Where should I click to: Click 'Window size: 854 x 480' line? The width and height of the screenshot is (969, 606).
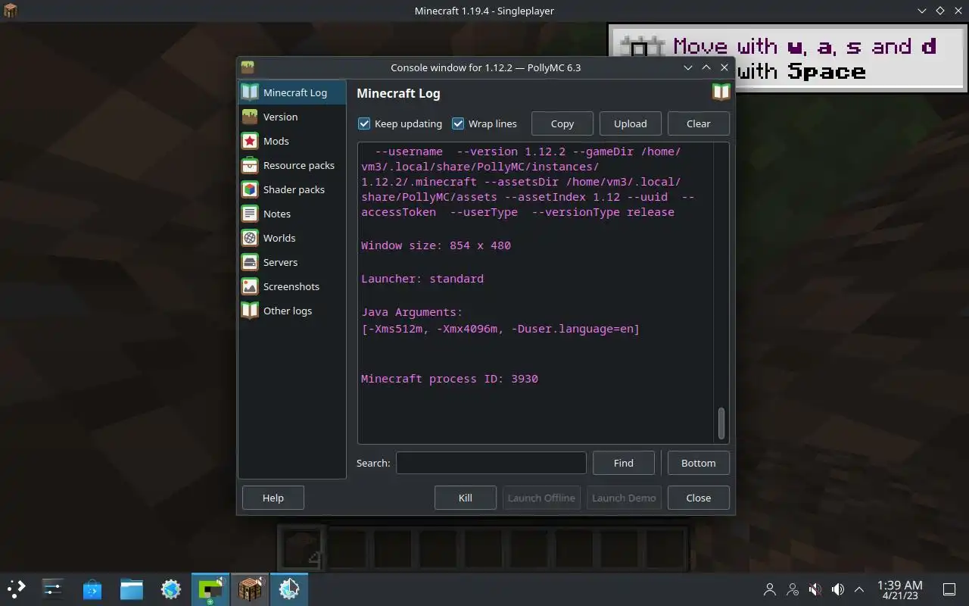tap(436, 245)
